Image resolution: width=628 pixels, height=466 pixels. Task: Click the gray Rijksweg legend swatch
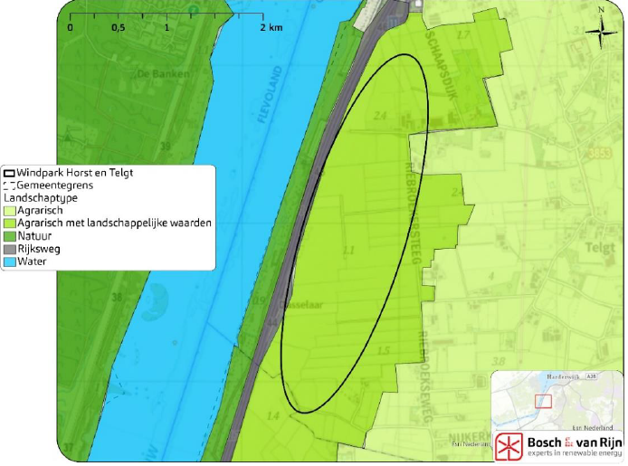point(9,249)
